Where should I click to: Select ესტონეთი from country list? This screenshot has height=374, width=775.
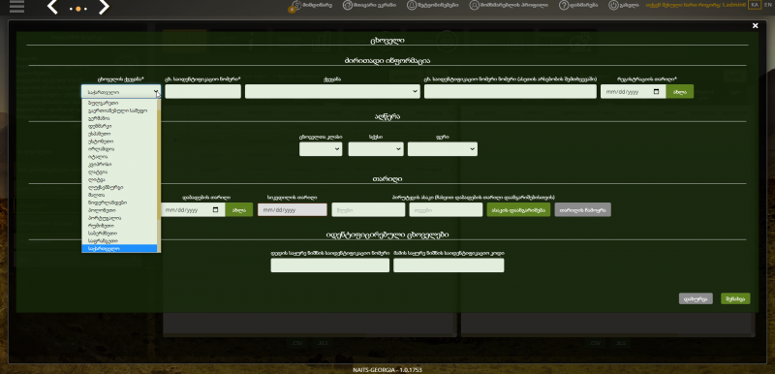(x=119, y=141)
